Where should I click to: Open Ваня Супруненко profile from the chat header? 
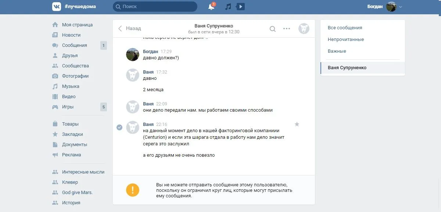[214, 26]
